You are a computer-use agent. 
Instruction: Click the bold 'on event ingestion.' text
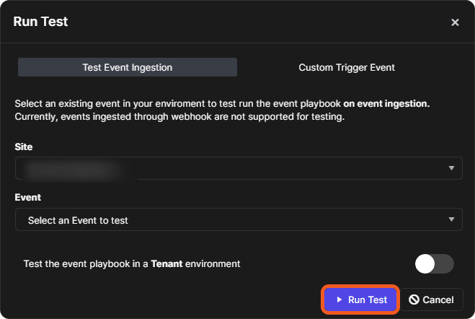[386, 104]
